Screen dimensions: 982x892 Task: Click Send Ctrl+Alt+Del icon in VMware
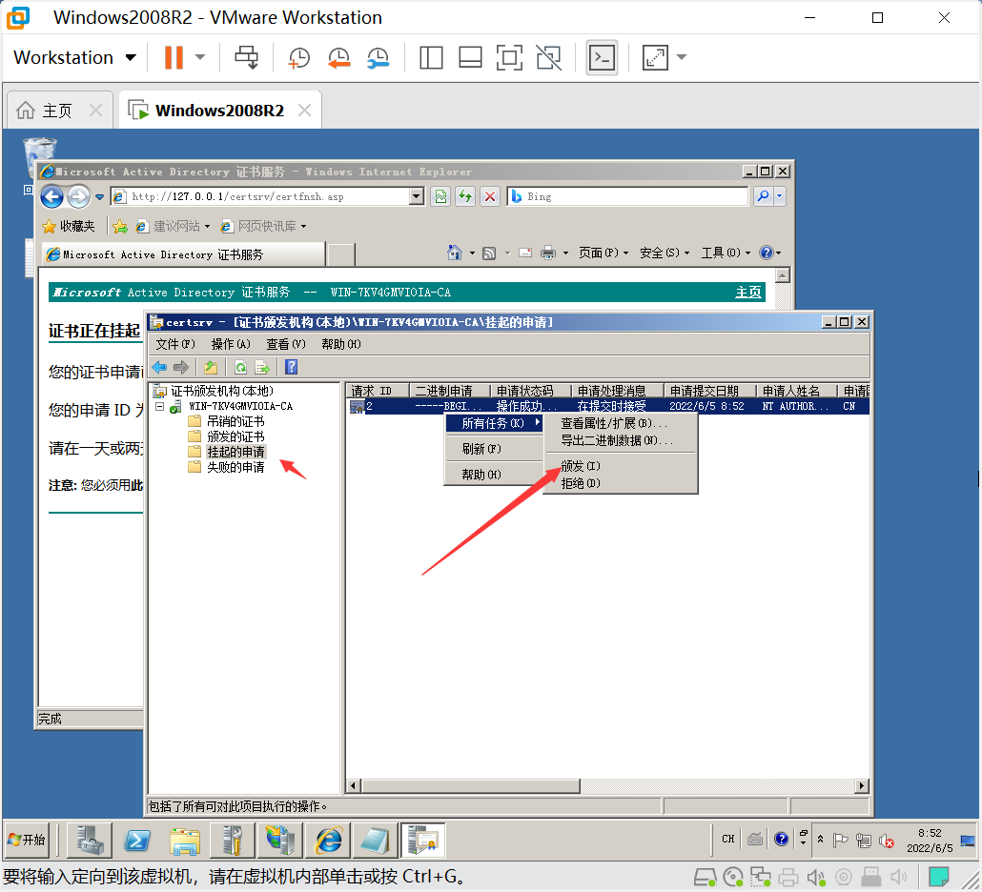click(246, 57)
